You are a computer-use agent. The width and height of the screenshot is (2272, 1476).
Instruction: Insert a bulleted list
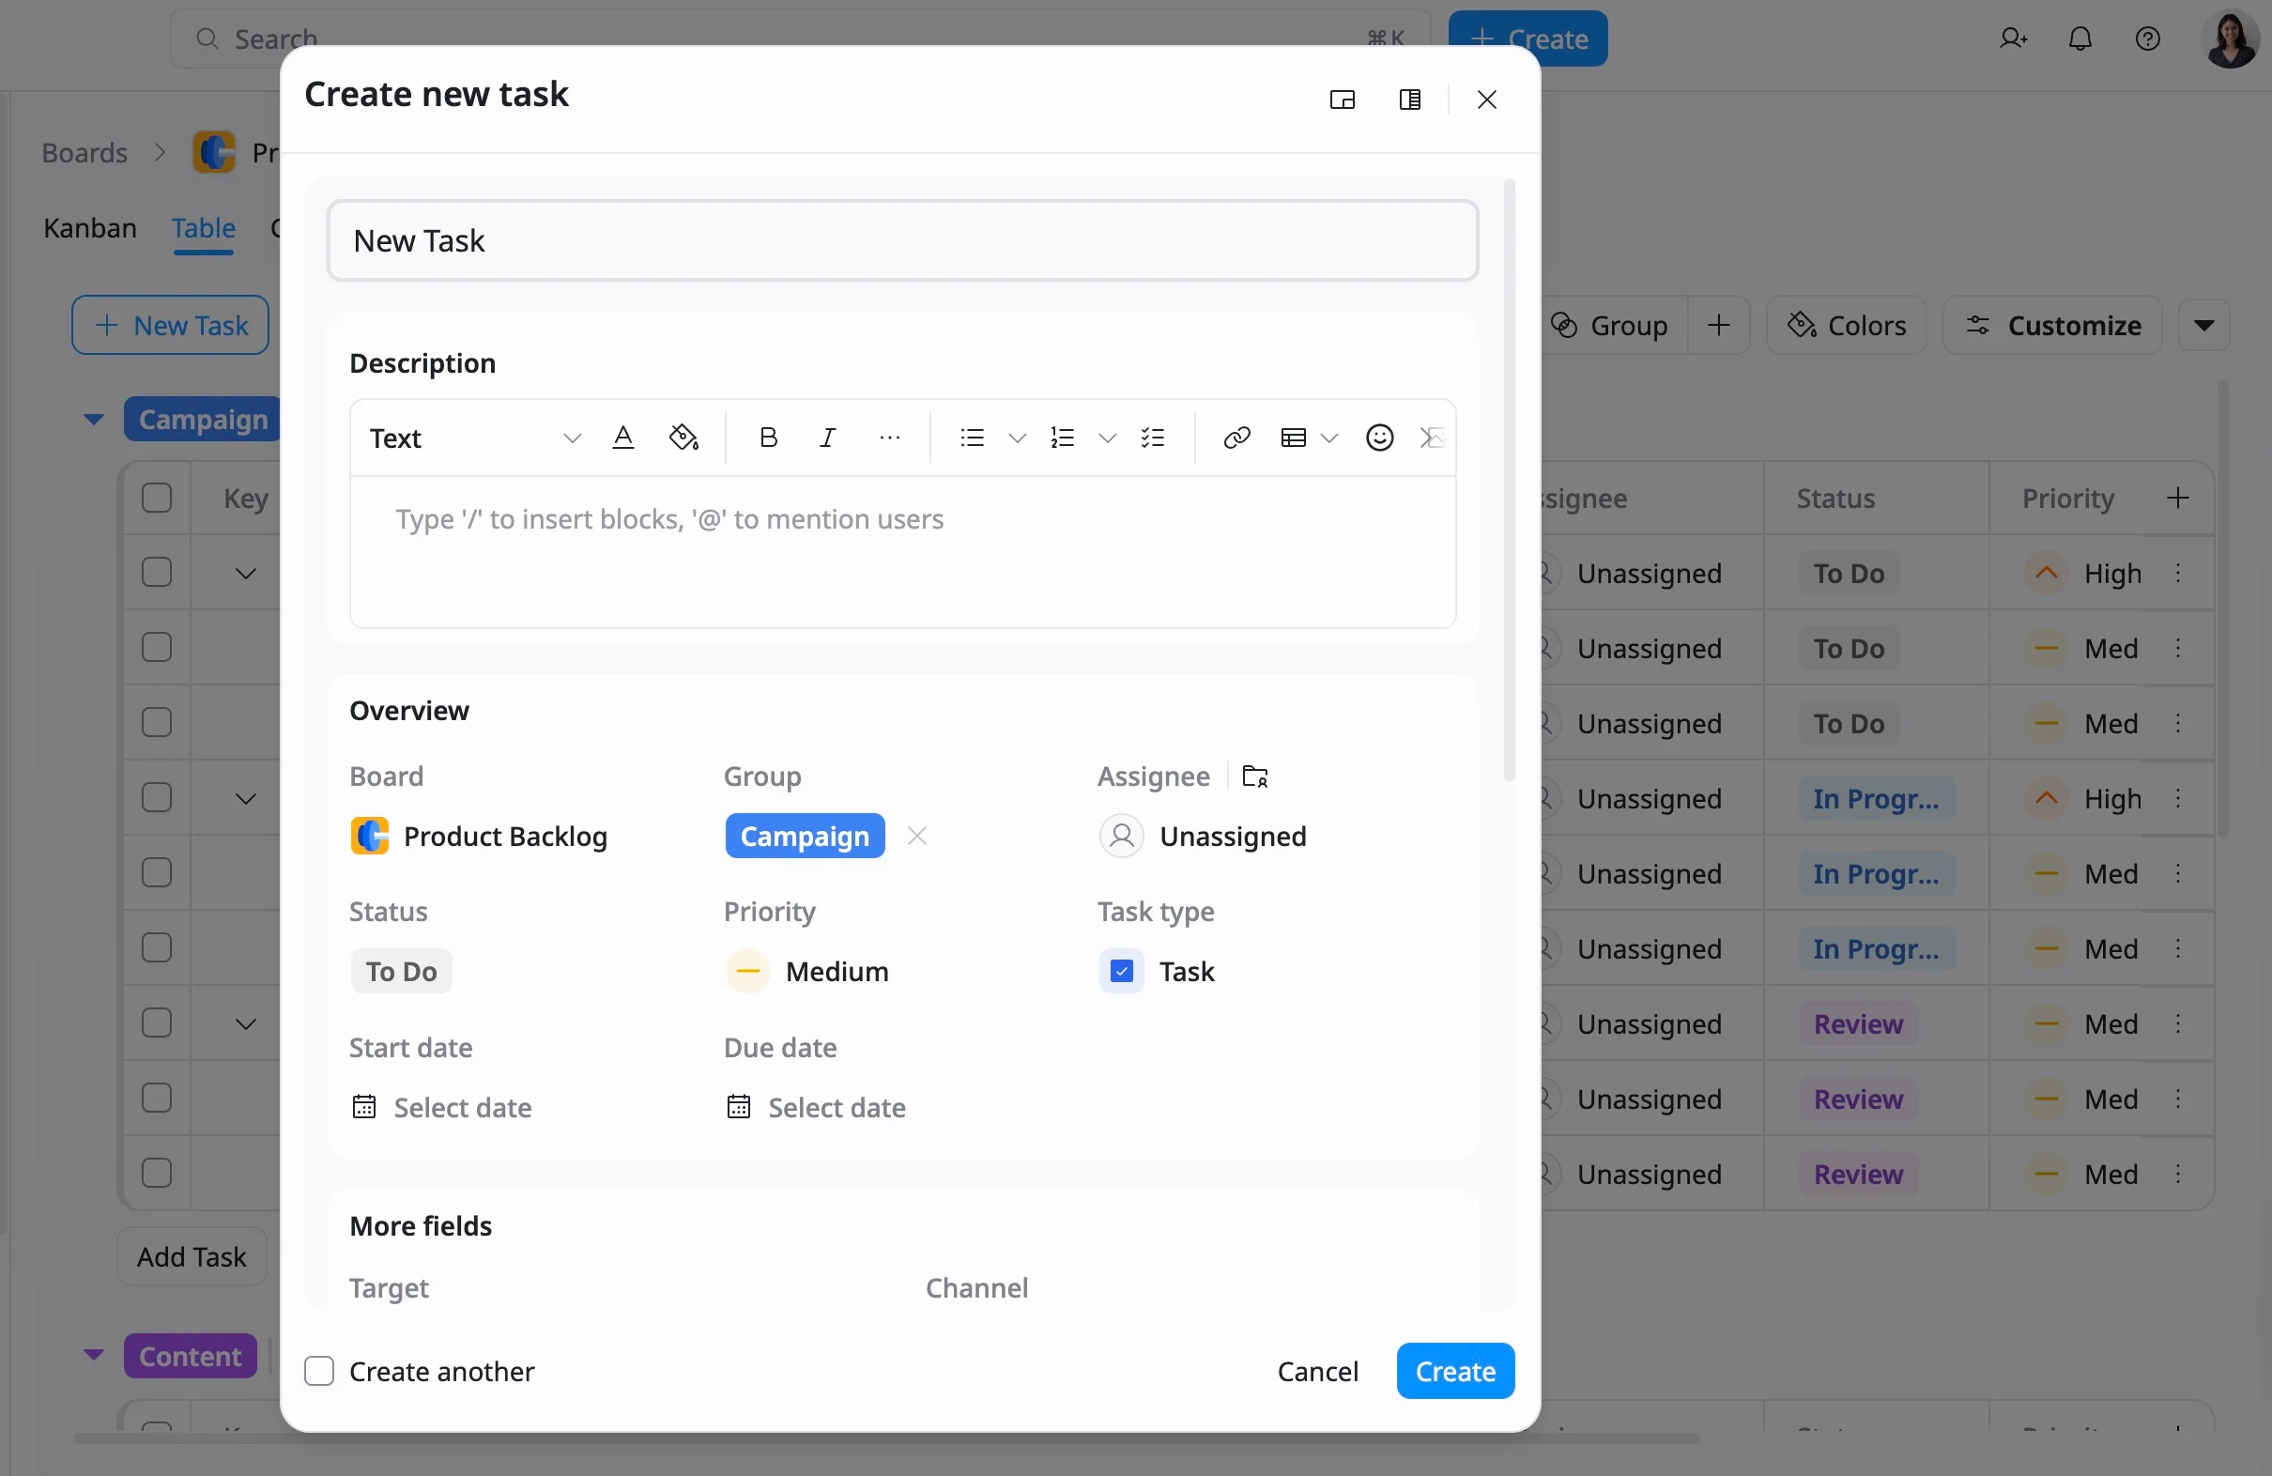[x=972, y=438]
